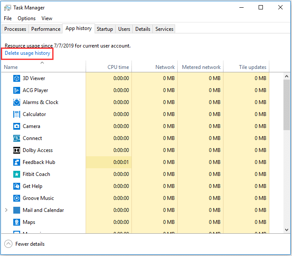This screenshot has height=256, width=292.
Task: Select the Dolby Access row name
Action: pyautogui.click(x=38, y=150)
